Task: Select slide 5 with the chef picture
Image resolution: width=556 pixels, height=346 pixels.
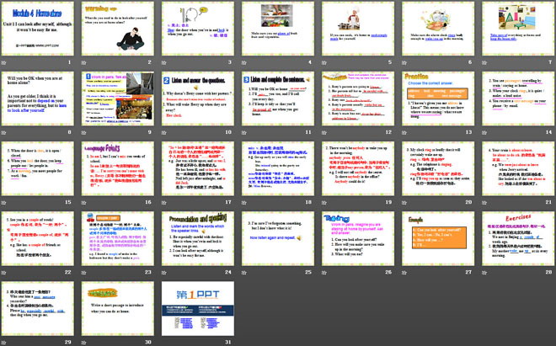Action: [x=358, y=29]
